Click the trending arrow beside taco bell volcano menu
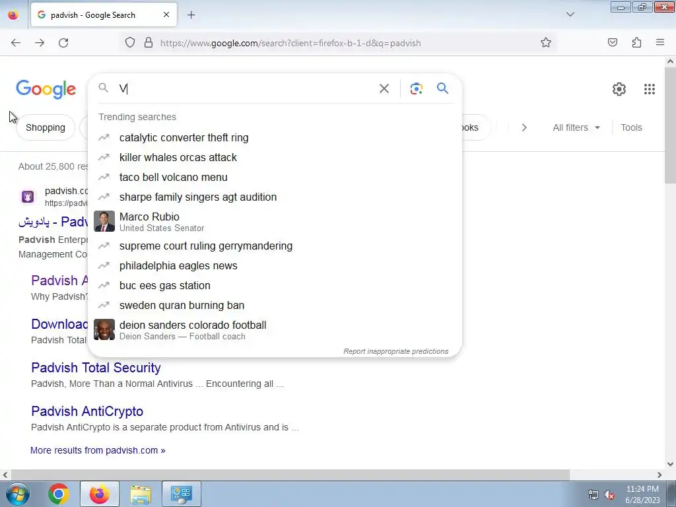Viewport: 676px width, 507px height. coord(104,177)
